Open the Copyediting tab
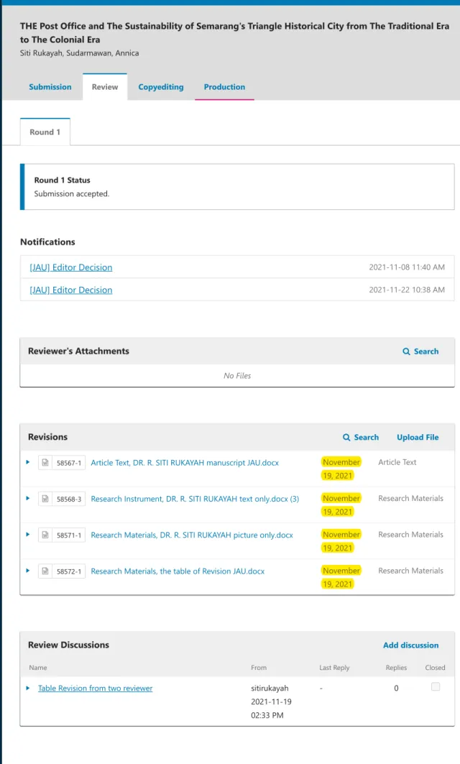The height and width of the screenshot is (764, 460). [161, 87]
